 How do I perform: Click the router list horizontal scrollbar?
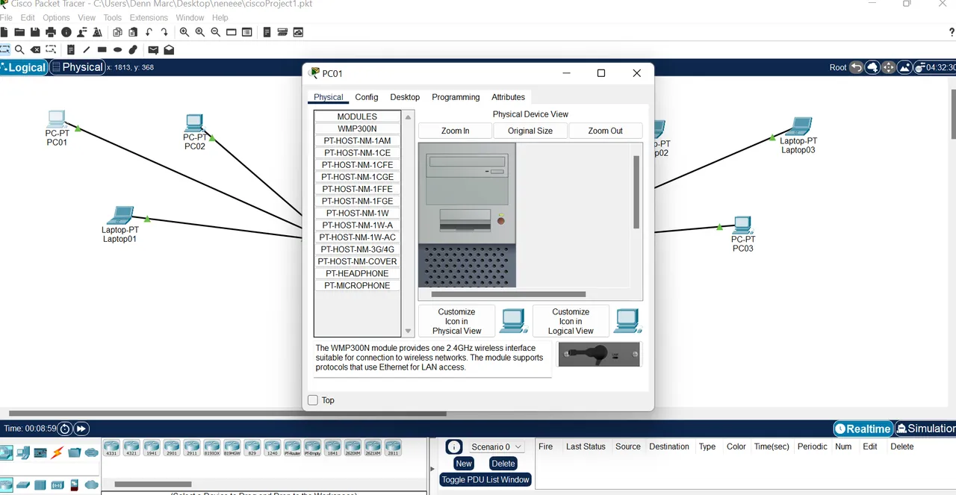153,484
